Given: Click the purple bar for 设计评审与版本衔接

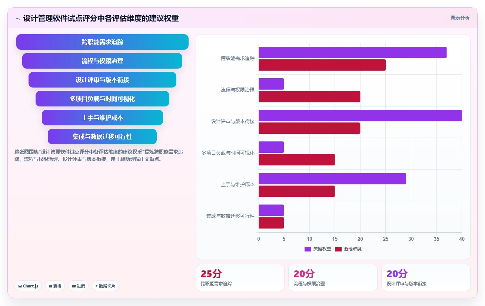Looking at the screenshot, I should tap(360, 116).
